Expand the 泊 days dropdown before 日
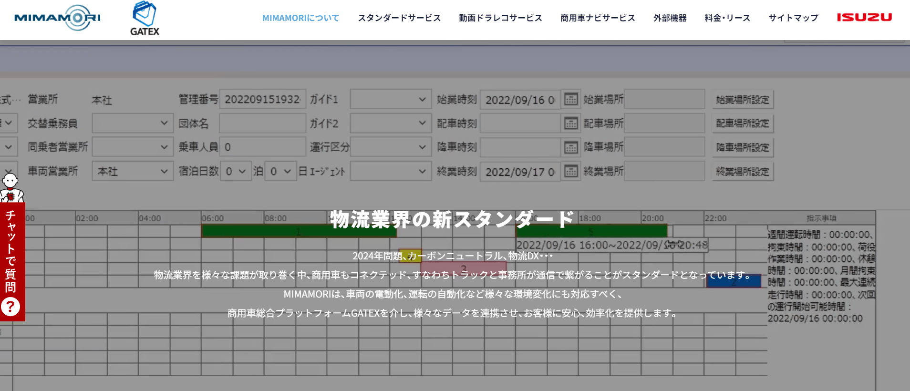 coord(280,171)
